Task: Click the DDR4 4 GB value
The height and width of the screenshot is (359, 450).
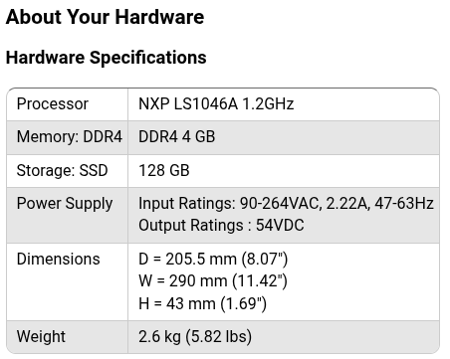Action: click(176, 137)
